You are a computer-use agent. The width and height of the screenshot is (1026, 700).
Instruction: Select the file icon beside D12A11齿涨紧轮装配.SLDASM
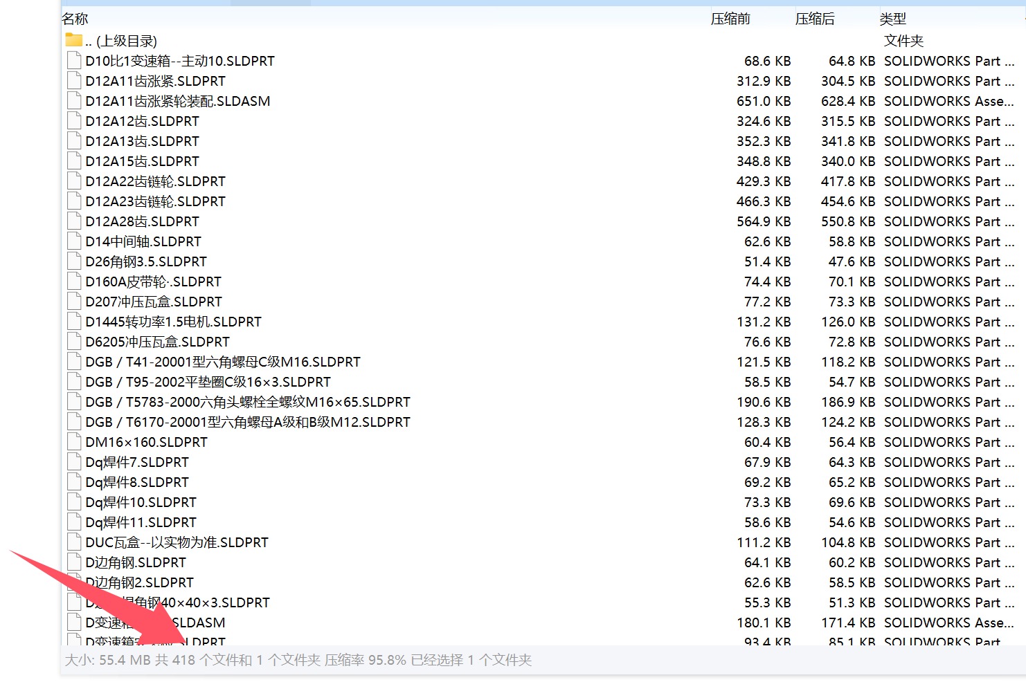point(74,100)
